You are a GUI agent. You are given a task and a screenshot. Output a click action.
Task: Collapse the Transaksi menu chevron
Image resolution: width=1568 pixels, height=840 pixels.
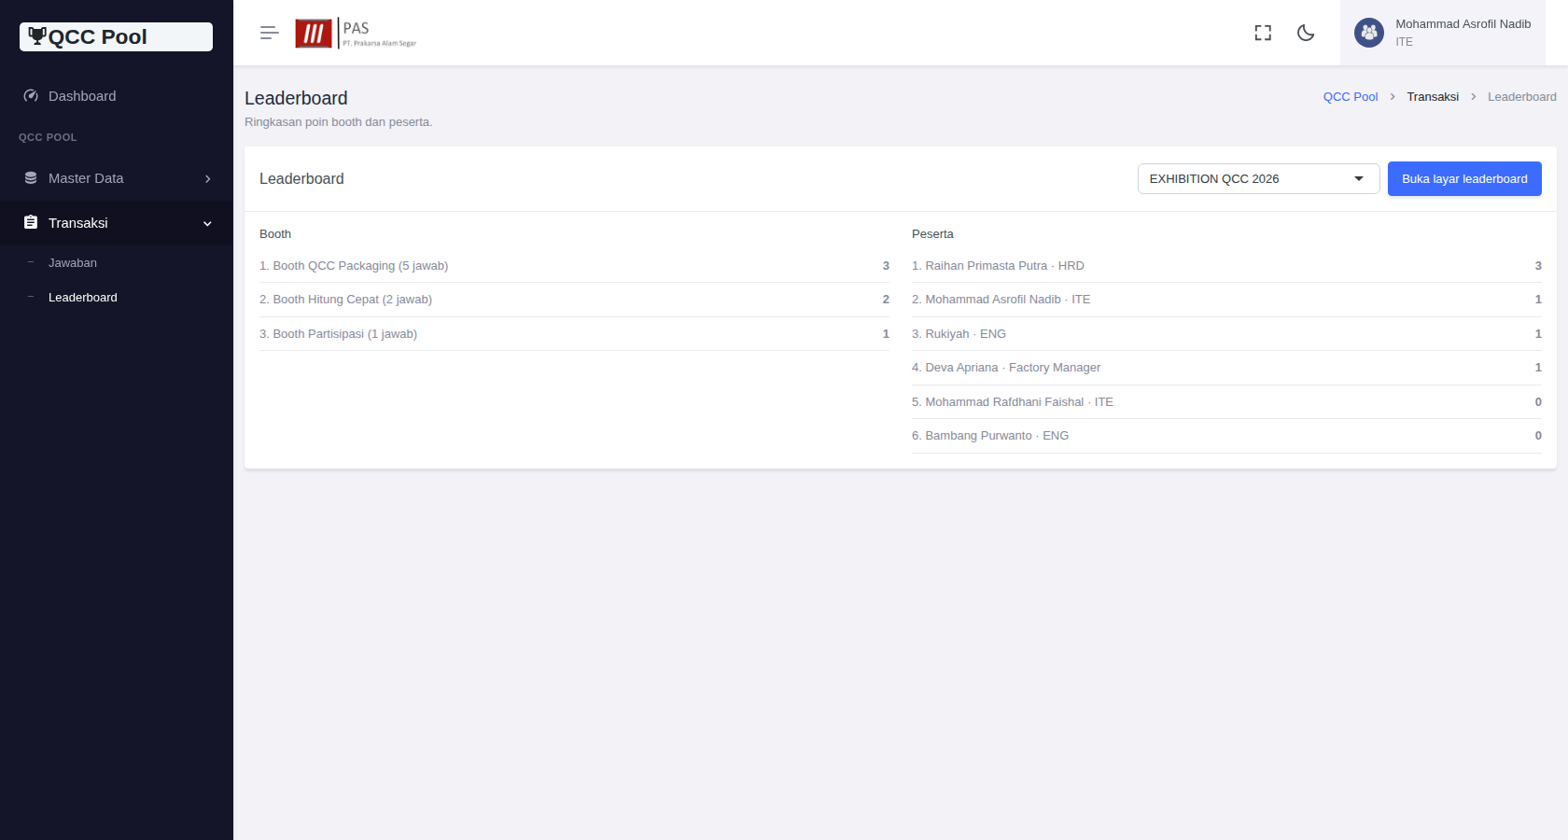click(x=207, y=223)
